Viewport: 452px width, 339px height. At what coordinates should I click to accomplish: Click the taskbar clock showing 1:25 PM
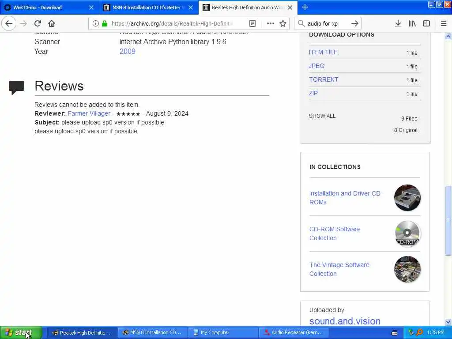point(436,333)
